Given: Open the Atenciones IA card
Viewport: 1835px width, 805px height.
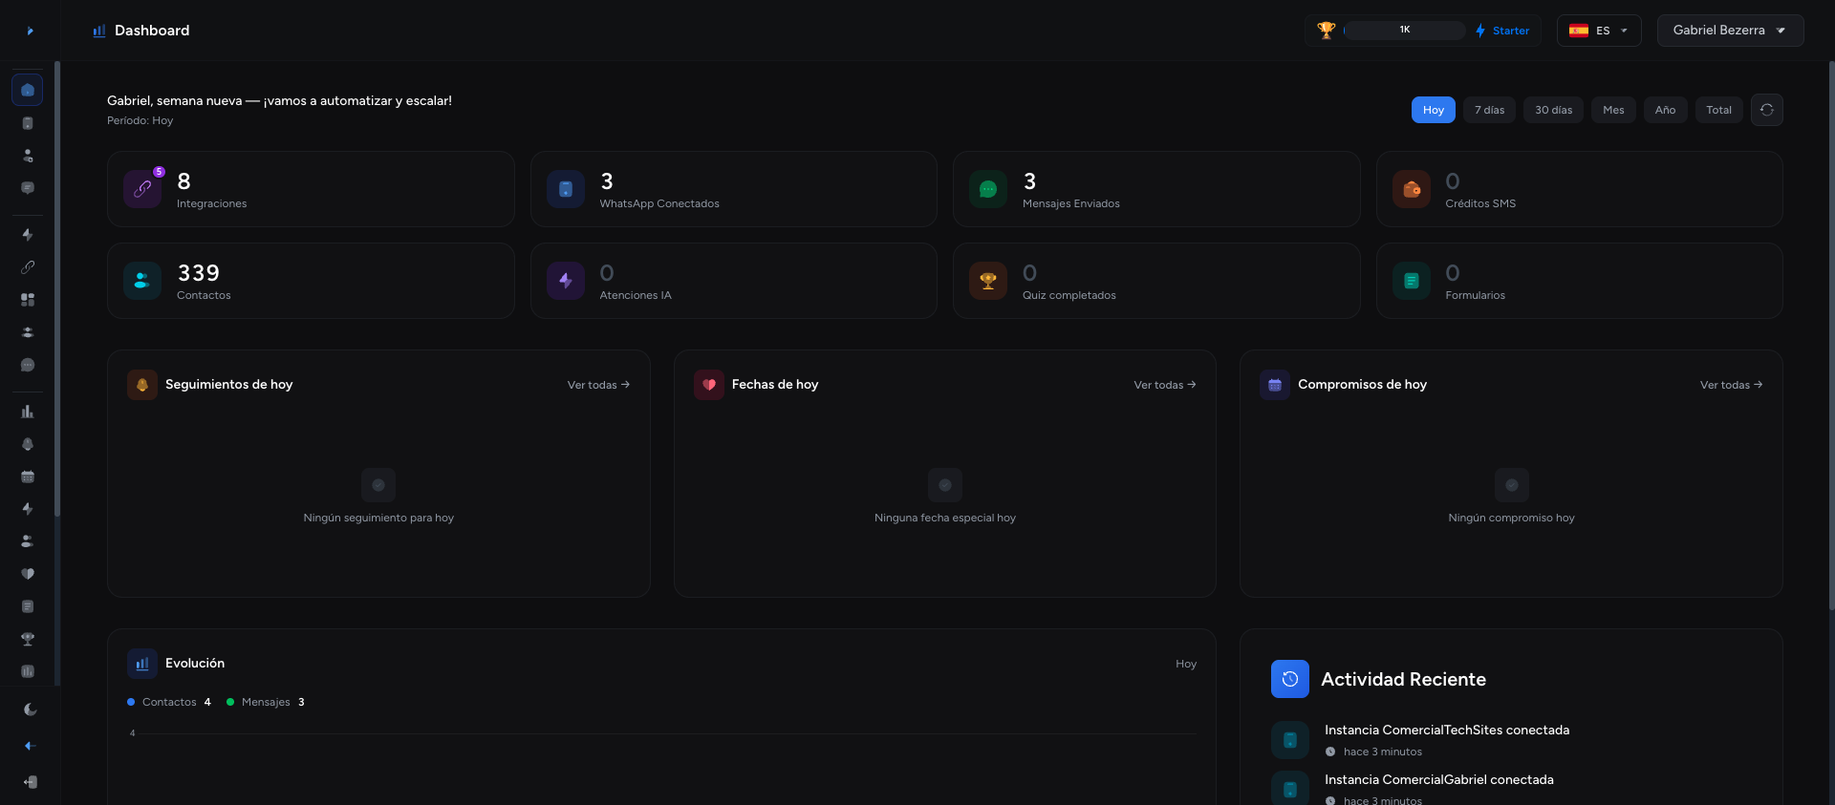Looking at the screenshot, I should tap(733, 281).
